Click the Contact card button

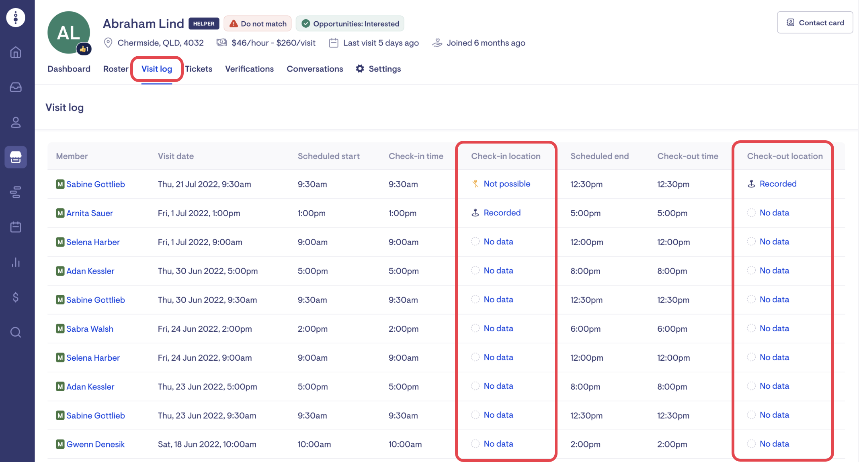815,23
